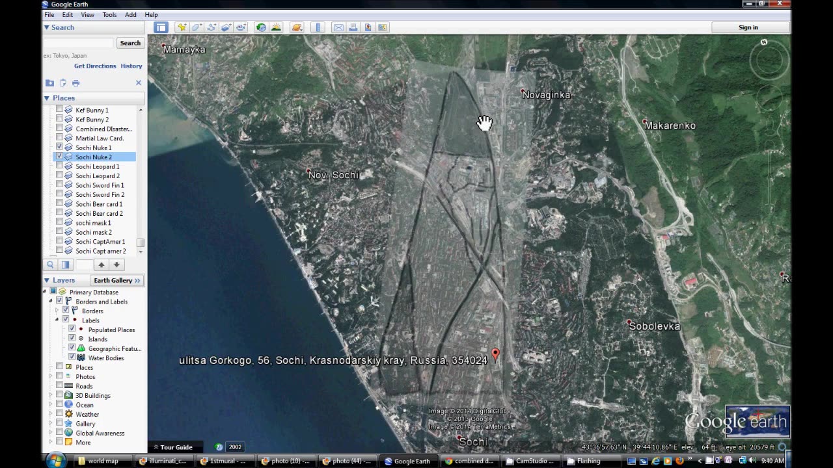Print icon in Search panel
The height and width of the screenshot is (468, 833).
point(75,83)
